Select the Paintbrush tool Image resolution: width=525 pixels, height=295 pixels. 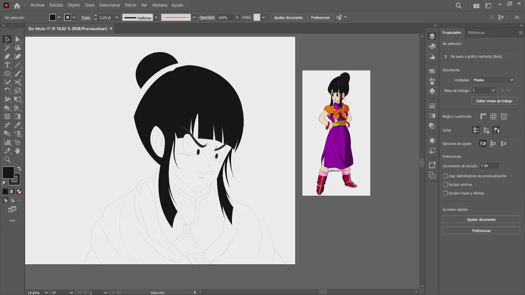coord(18,74)
